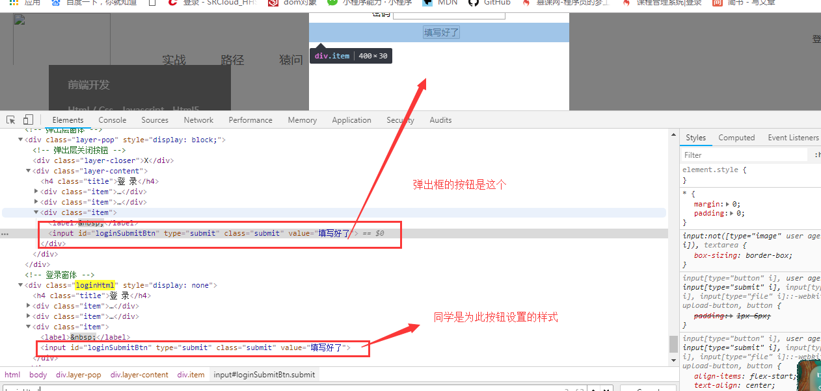821x391 pixels.
Task: Open the 慕课网 bookmark in bookmarks bar
Action: (x=566, y=3)
